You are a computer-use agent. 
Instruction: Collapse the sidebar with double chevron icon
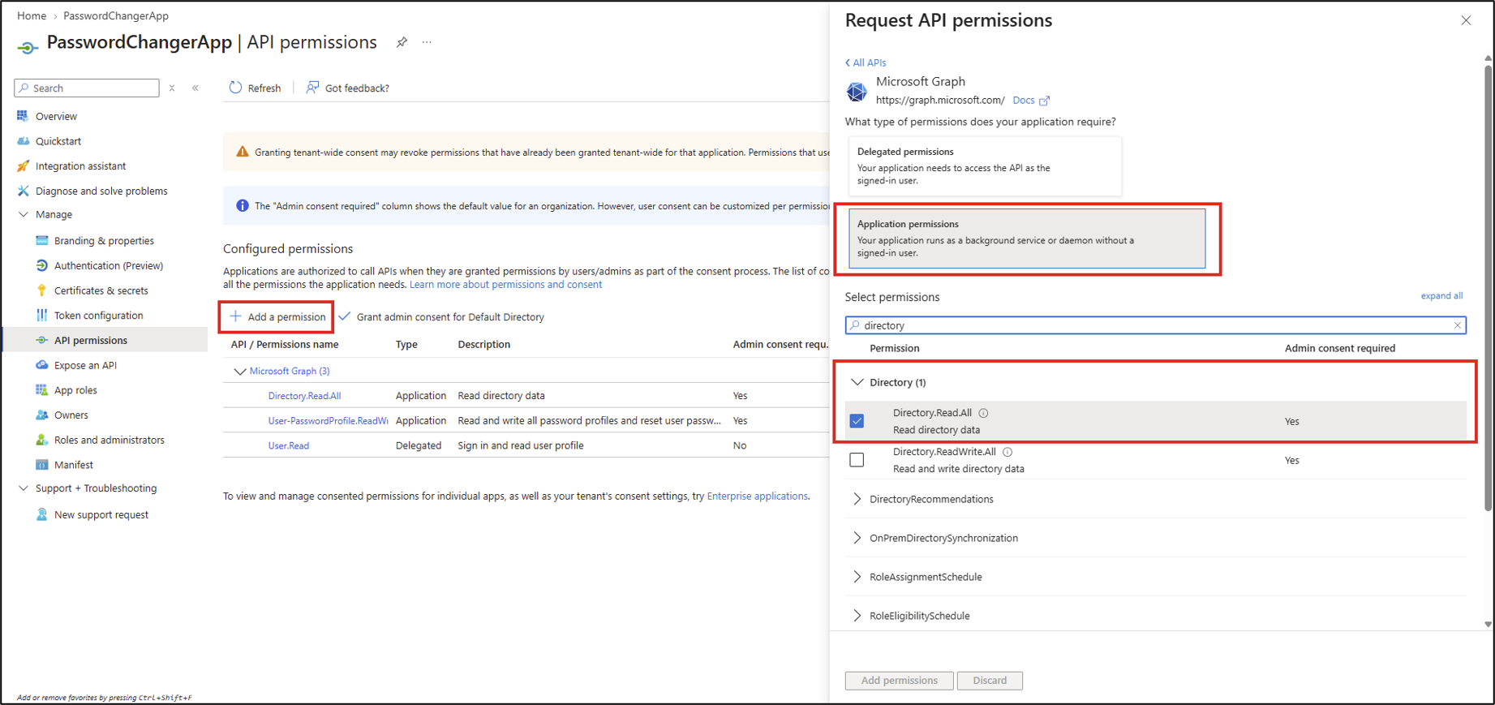pyautogui.click(x=195, y=88)
